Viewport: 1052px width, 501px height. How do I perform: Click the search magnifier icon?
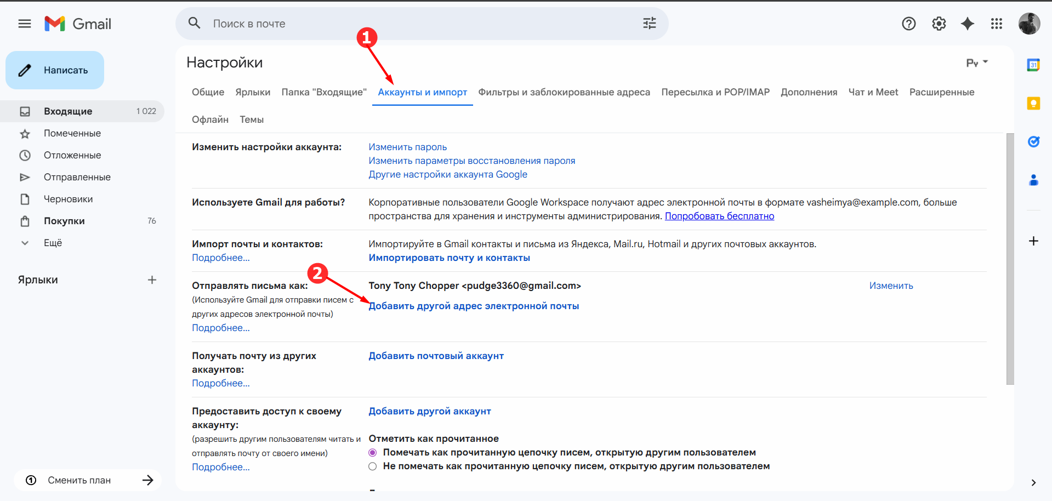tap(194, 23)
